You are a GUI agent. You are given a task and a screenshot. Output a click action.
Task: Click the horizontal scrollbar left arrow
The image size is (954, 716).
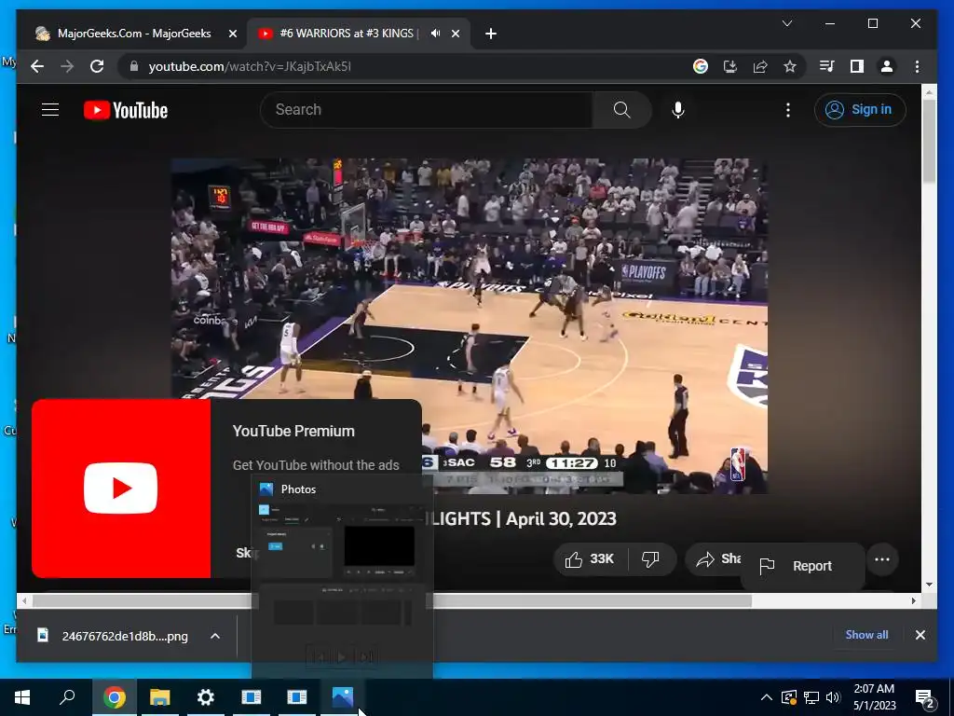point(24,601)
